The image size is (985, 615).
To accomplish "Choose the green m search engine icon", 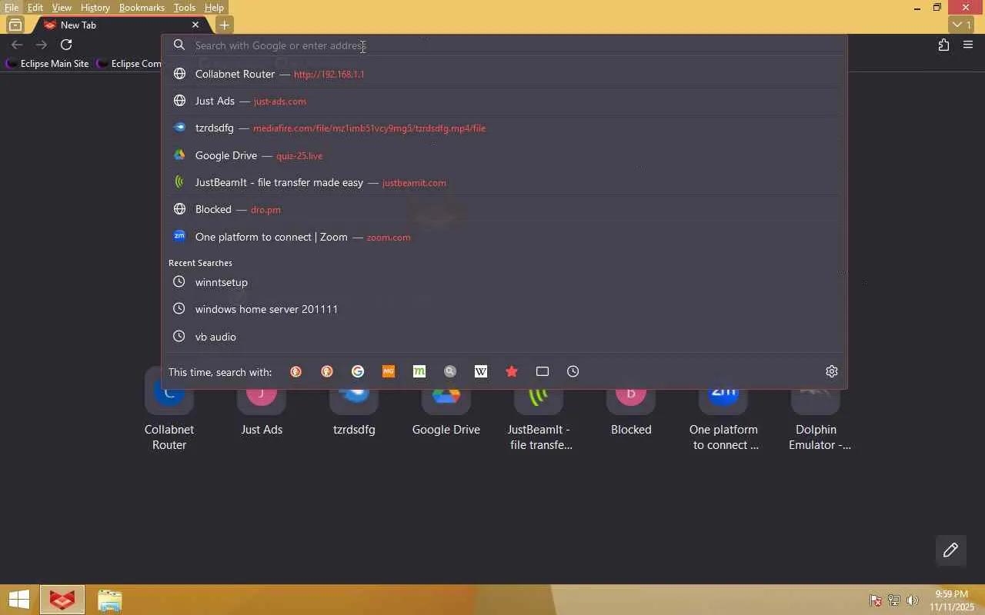I will point(419,371).
